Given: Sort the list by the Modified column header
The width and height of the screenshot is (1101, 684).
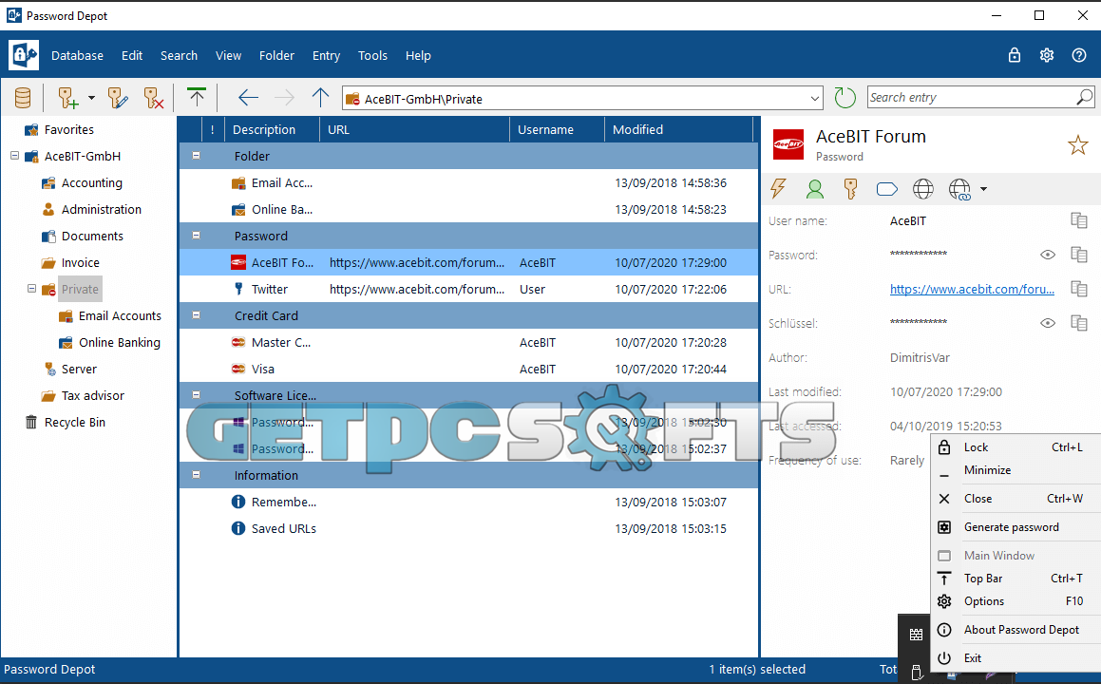Looking at the screenshot, I should pos(677,129).
